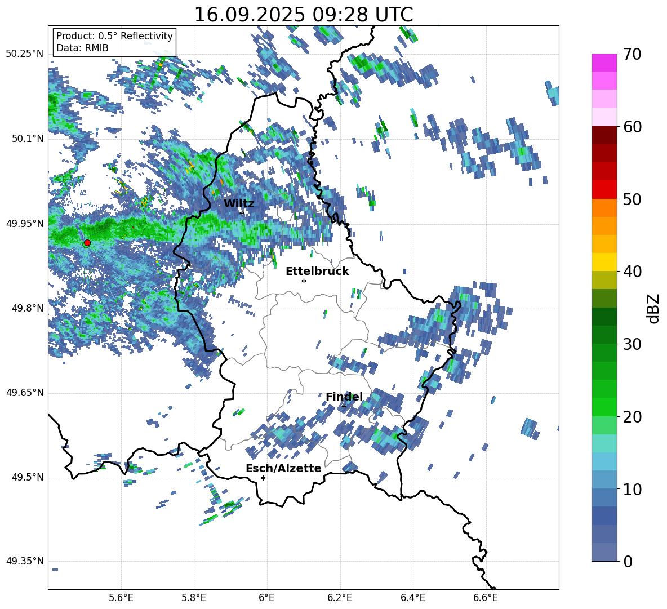Image resolution: width=667 pixels, height=609 pixels.
Task: Click the dark maroon colorbar segment below 60
Action: tap(604, 135)
